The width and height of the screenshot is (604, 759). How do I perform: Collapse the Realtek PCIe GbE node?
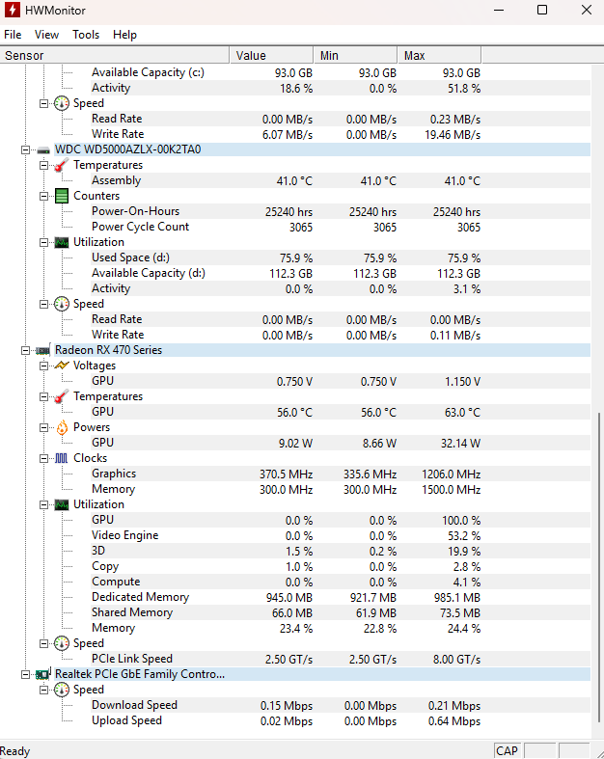coord(25,674)
